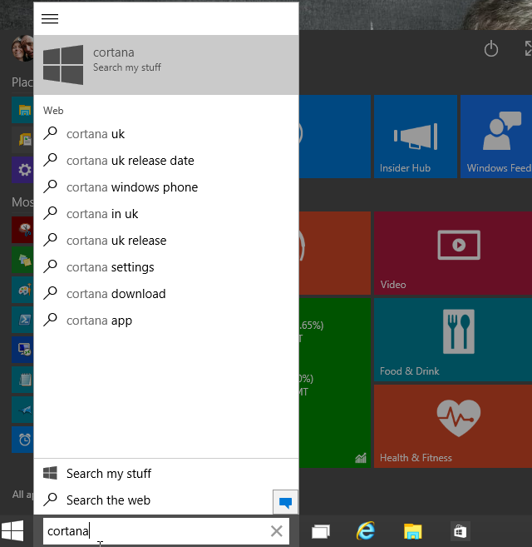Image resolution: width=532 pixels, height=547 pixels.
Task: Open the 'cortana settings' web suggestion
Action: click(x=166, y=267)
